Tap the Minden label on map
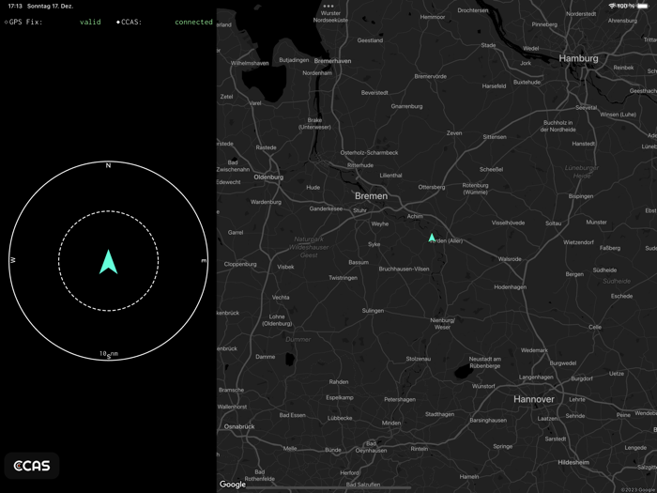 (391, 423)
